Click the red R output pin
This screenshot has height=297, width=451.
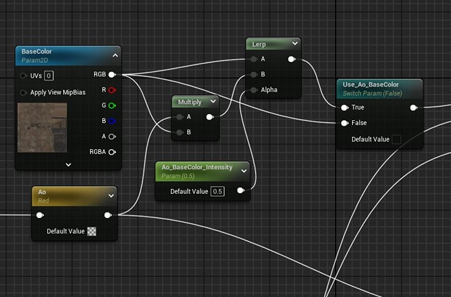[112, 90]
